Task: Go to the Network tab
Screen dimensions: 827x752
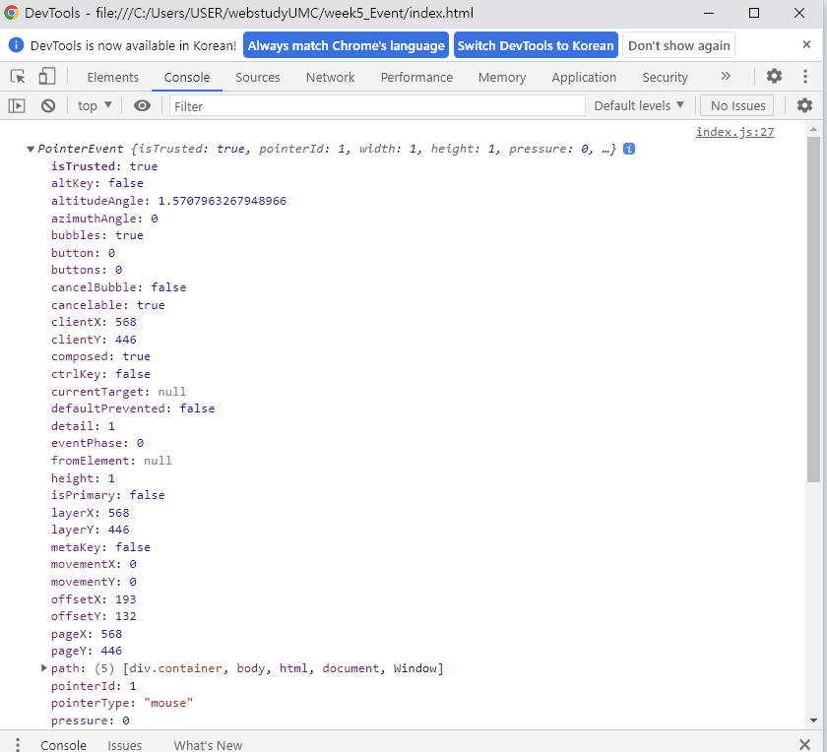Action: pyautogui.click(x=330, y=77)
